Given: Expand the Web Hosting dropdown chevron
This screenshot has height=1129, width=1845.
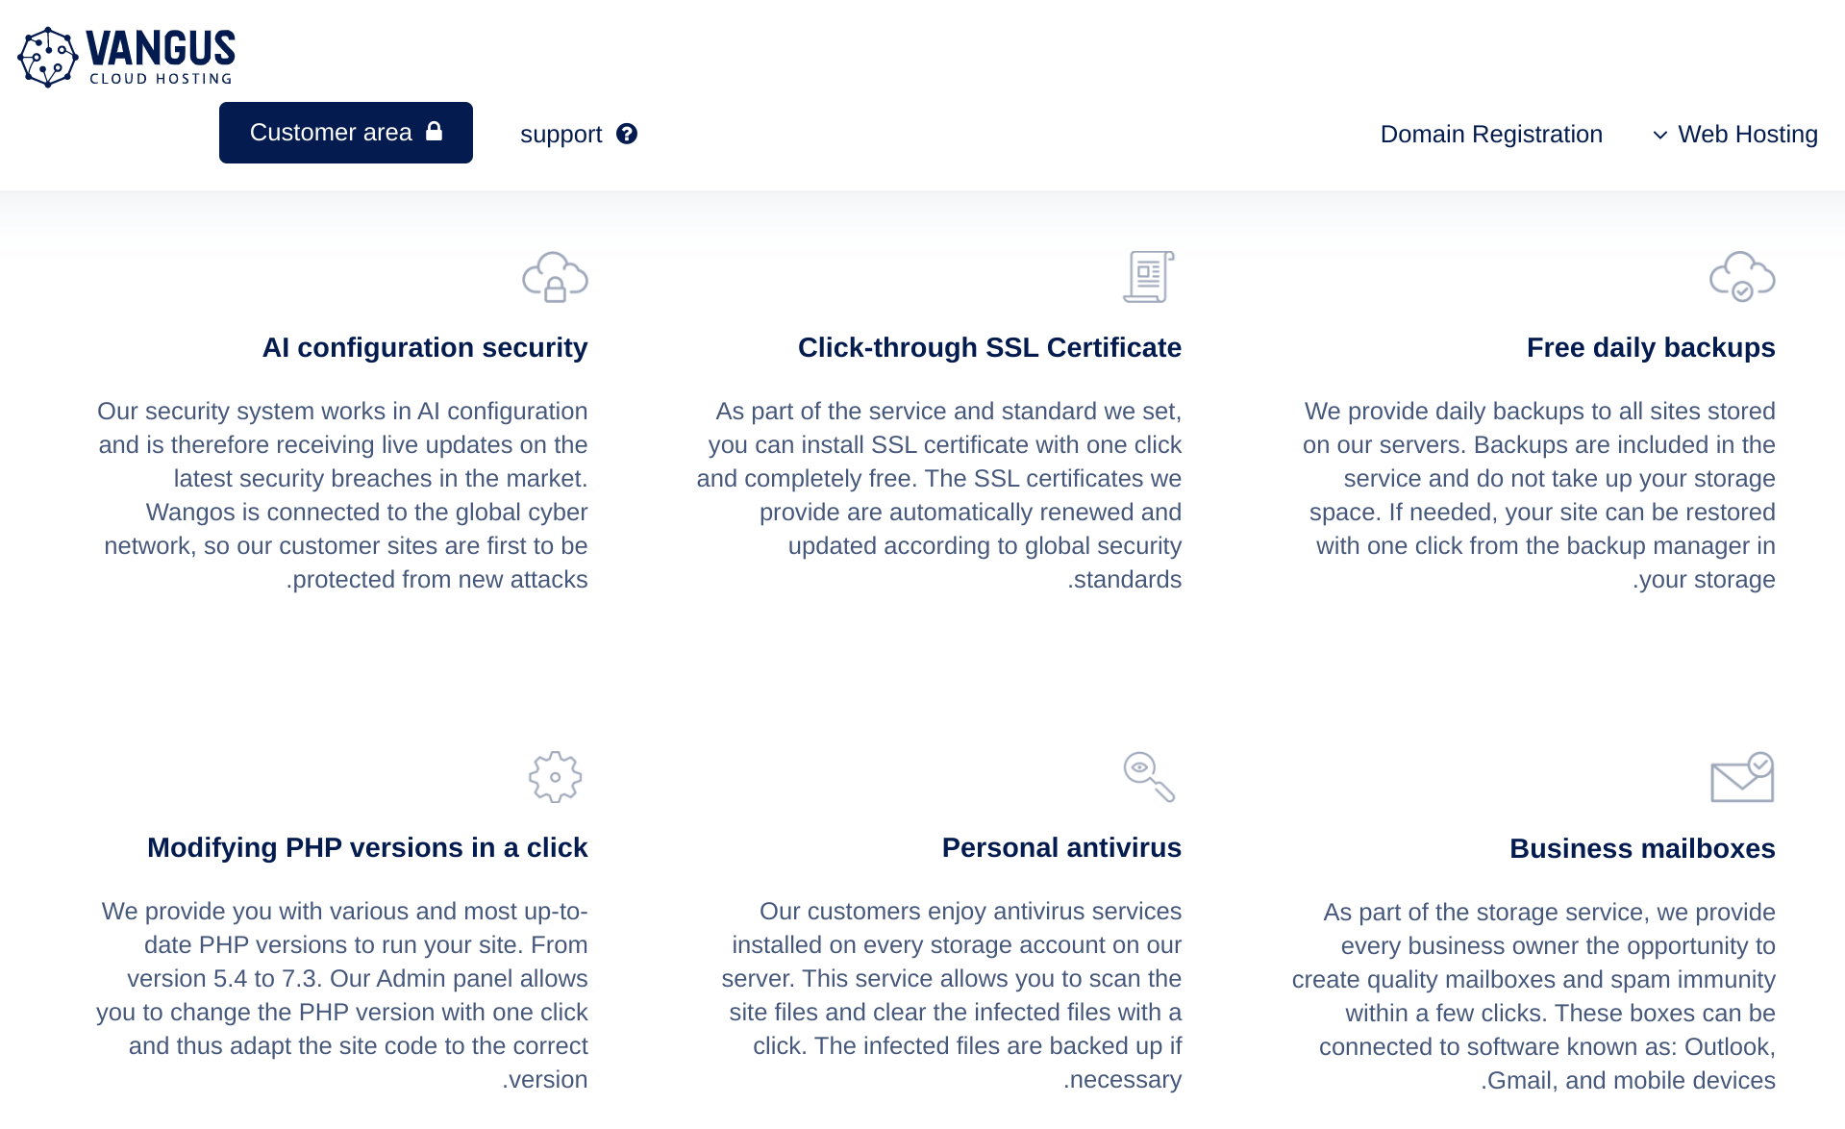Looking at the screenshot, I should 1660,135.
